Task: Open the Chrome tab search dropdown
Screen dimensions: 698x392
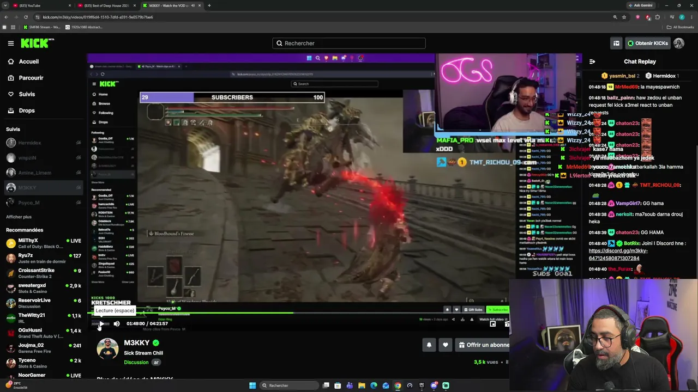Action: click(x=7, y=5)
